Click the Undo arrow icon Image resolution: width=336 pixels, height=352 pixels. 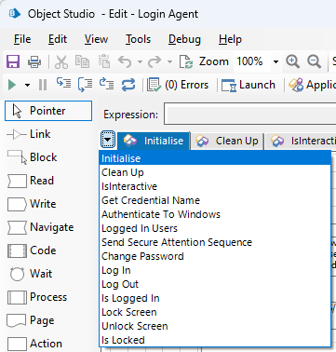[x=125, y=61]
